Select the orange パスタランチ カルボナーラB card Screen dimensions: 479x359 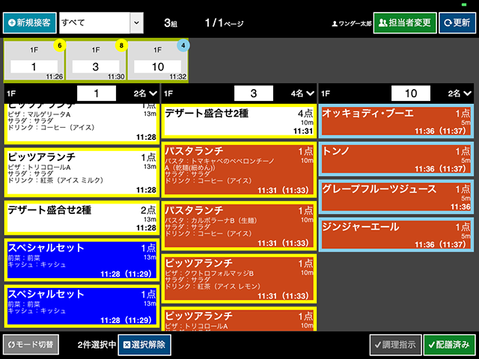pos(239,226)
